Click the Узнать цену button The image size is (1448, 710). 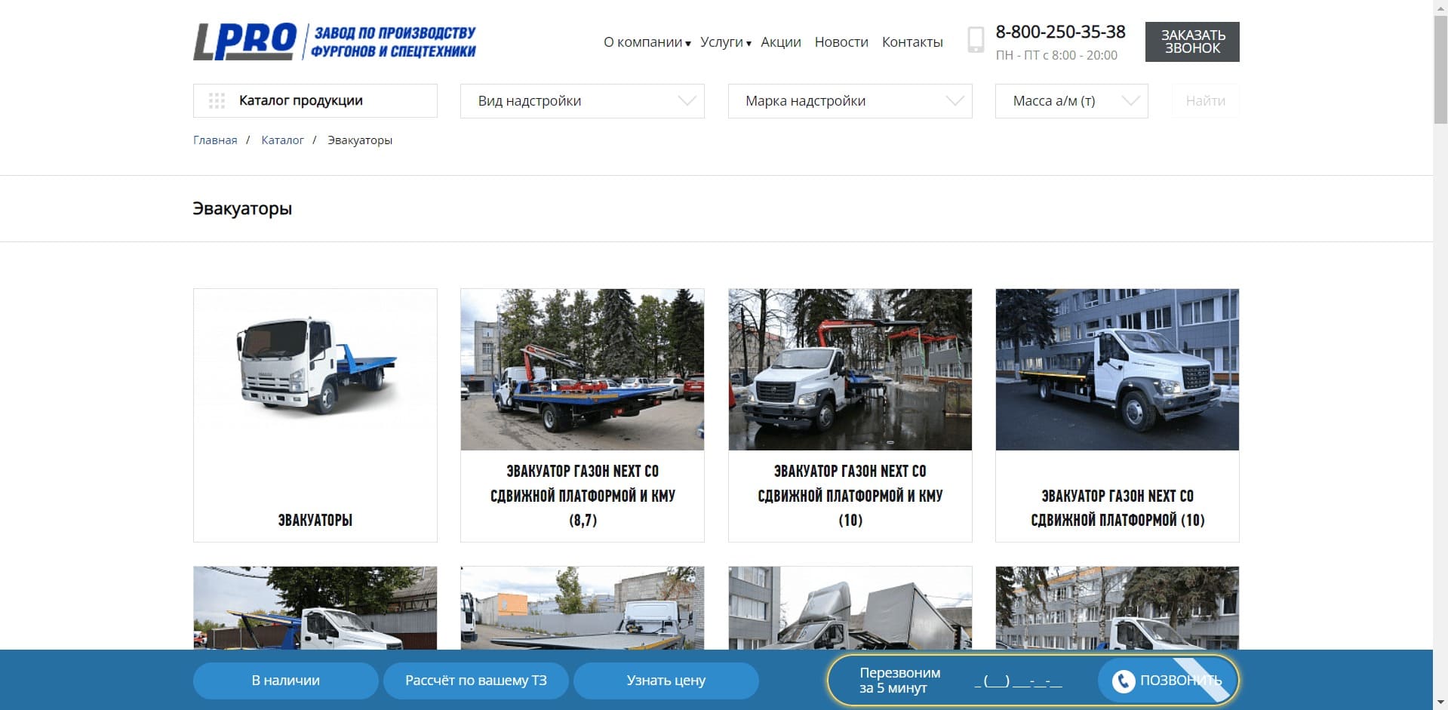click(x=666, y=681)
